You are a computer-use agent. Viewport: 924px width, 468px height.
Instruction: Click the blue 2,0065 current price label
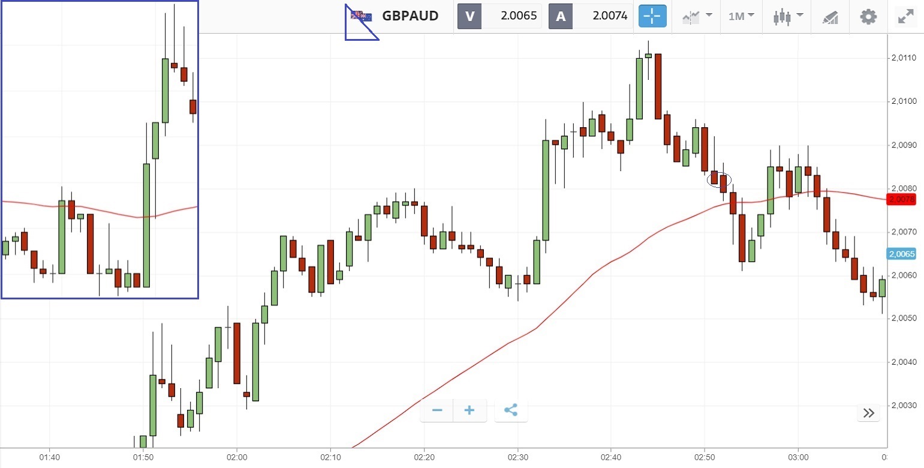pyautogui.click(x=902, y=254)
